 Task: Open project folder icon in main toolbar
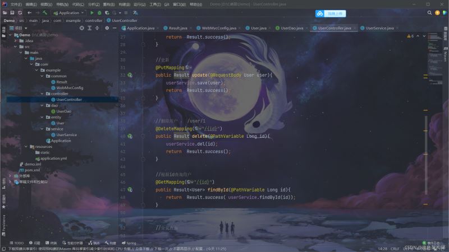5,13
